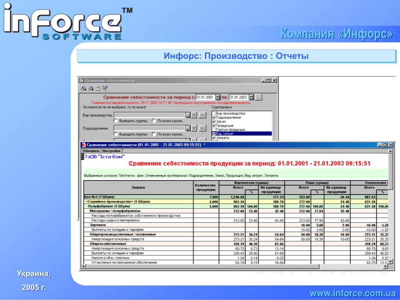Click www.inforce.com.ua link
The width and height of the screenshot is (400, 300).
(353, 293)
